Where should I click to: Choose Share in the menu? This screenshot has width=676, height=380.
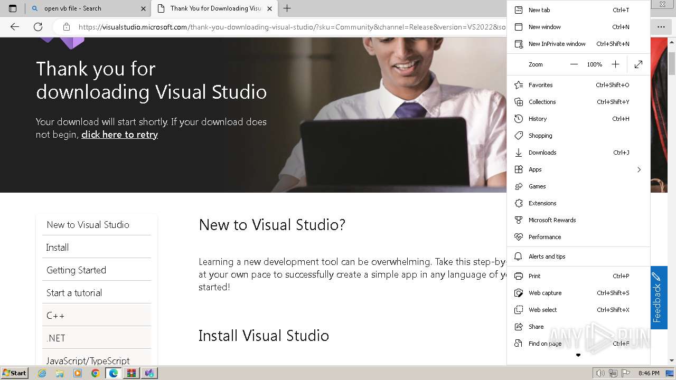(x=578, y=327)
